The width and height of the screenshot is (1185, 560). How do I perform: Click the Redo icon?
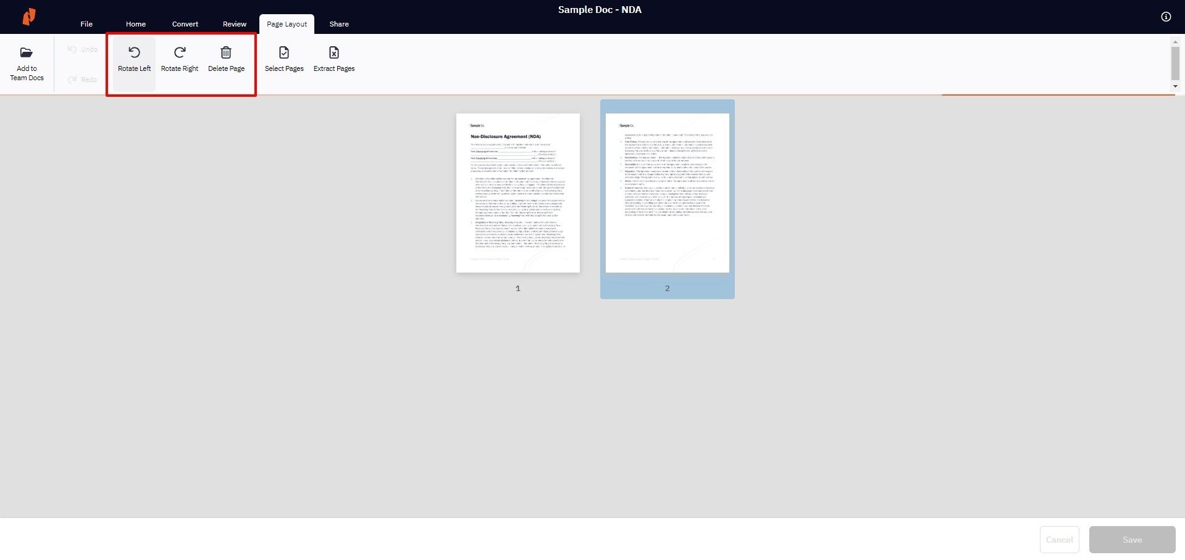(x=72, y=79)
